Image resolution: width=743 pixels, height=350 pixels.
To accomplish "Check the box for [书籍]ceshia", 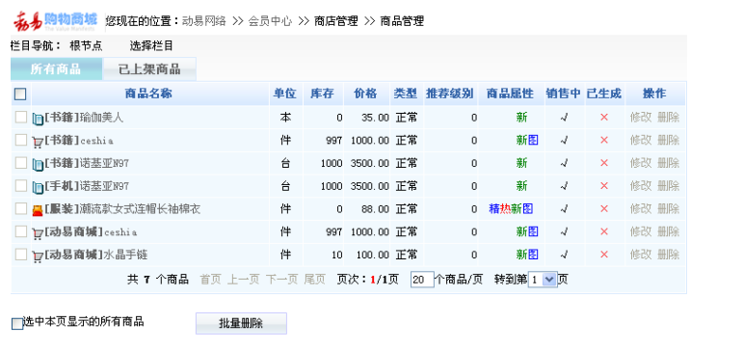I will [21, 140].
